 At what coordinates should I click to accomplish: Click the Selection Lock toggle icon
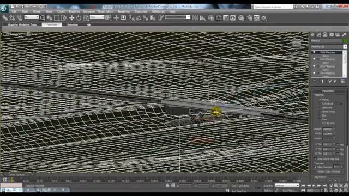click(x=167, y=186)
